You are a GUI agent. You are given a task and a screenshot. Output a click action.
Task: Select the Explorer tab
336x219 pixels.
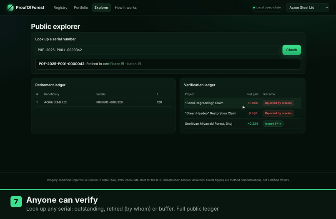point(101,8)
